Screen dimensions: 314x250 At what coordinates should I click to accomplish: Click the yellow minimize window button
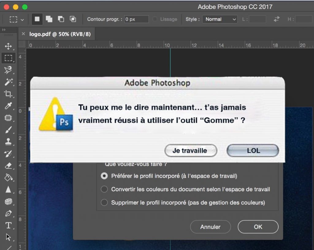16,7
